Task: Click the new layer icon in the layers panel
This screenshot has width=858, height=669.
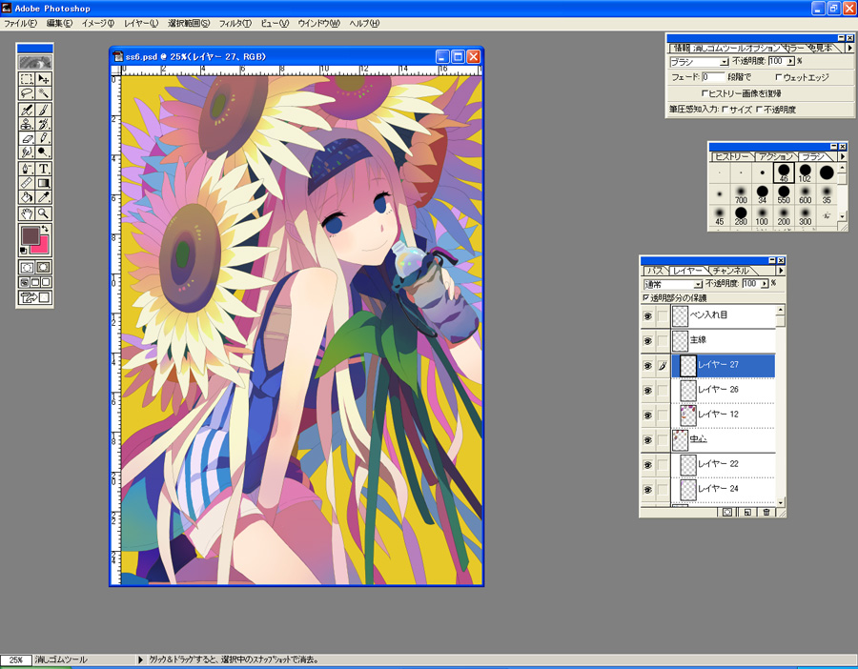Action: pos(746,512)
